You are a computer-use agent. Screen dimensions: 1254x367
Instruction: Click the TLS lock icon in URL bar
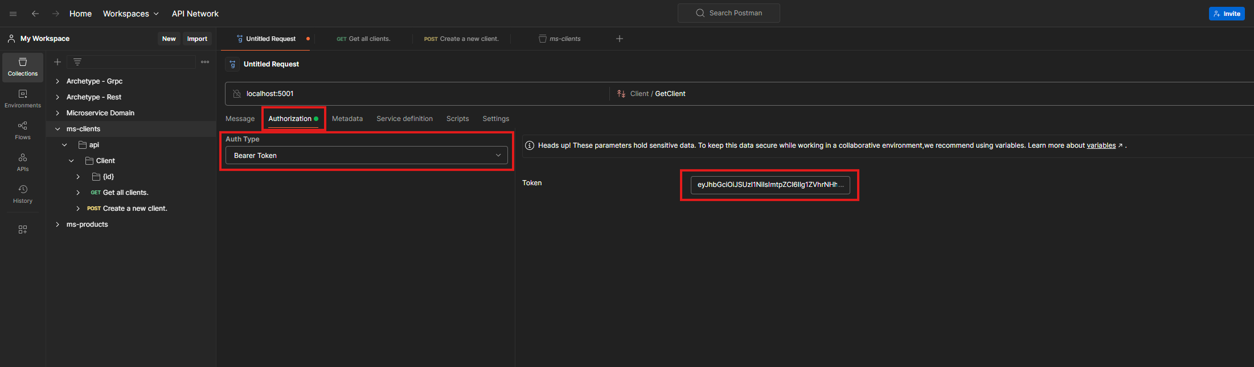(237, 94)
